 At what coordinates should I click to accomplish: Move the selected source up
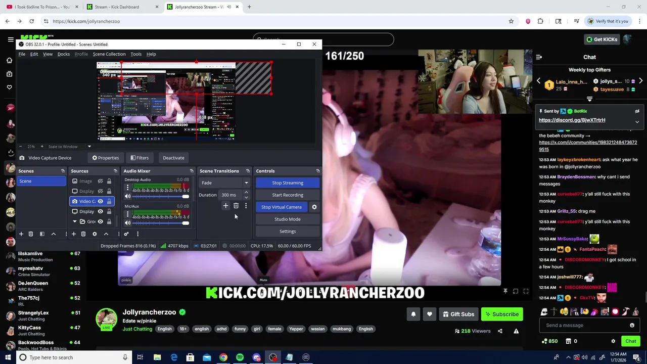coord(106,234)
